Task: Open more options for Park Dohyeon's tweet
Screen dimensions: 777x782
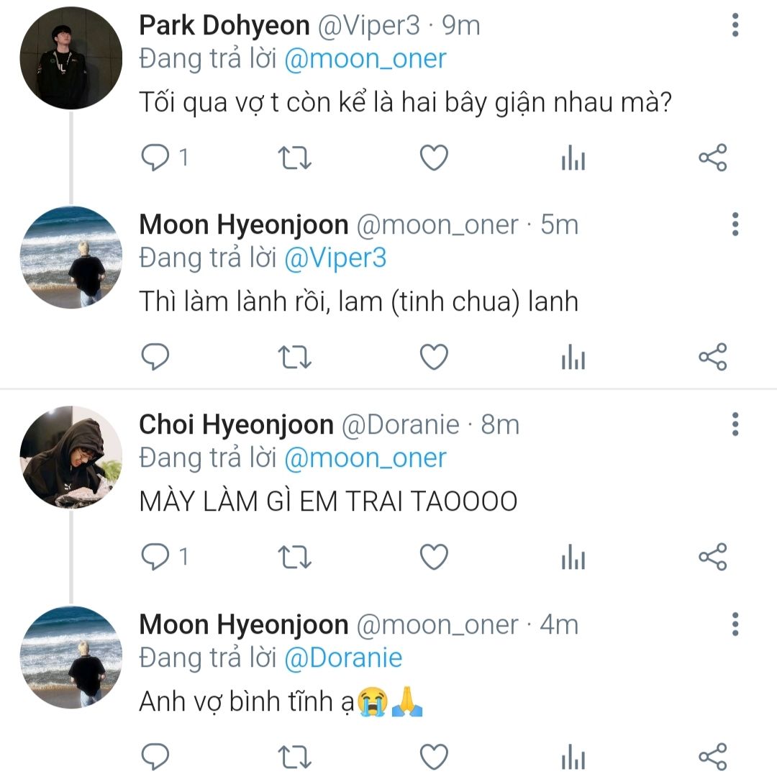Action: pyautogui.click(x=735, y=25)
